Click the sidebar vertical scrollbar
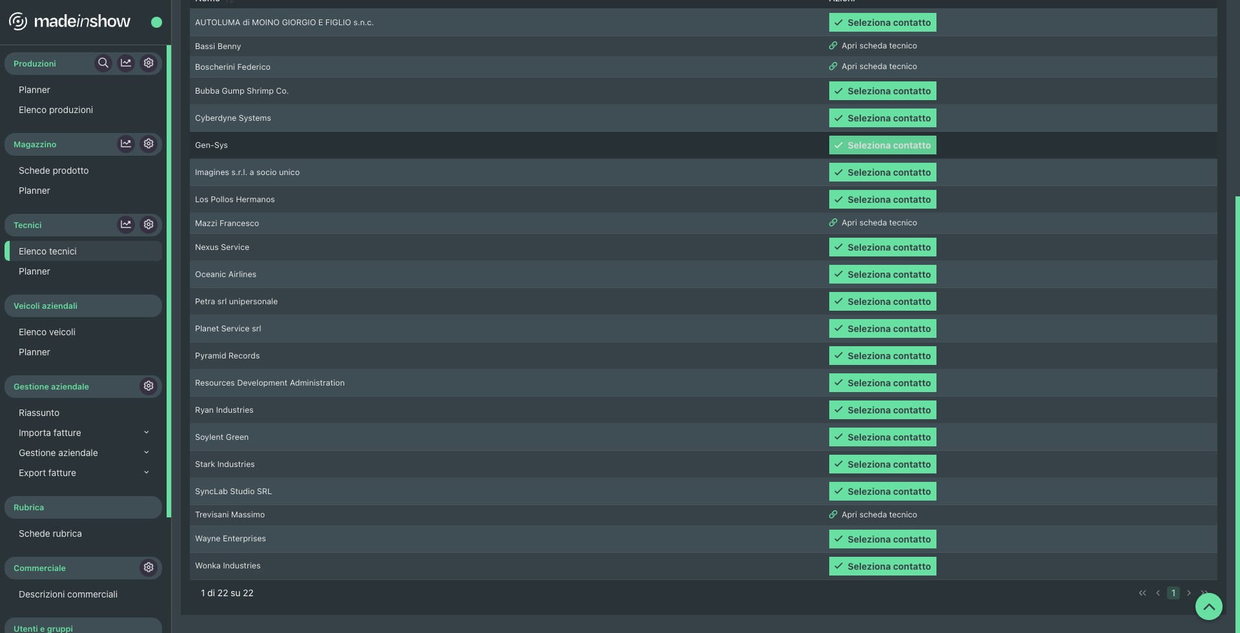Viewport: 1240px width, 633px height. [x=169, y=281]
